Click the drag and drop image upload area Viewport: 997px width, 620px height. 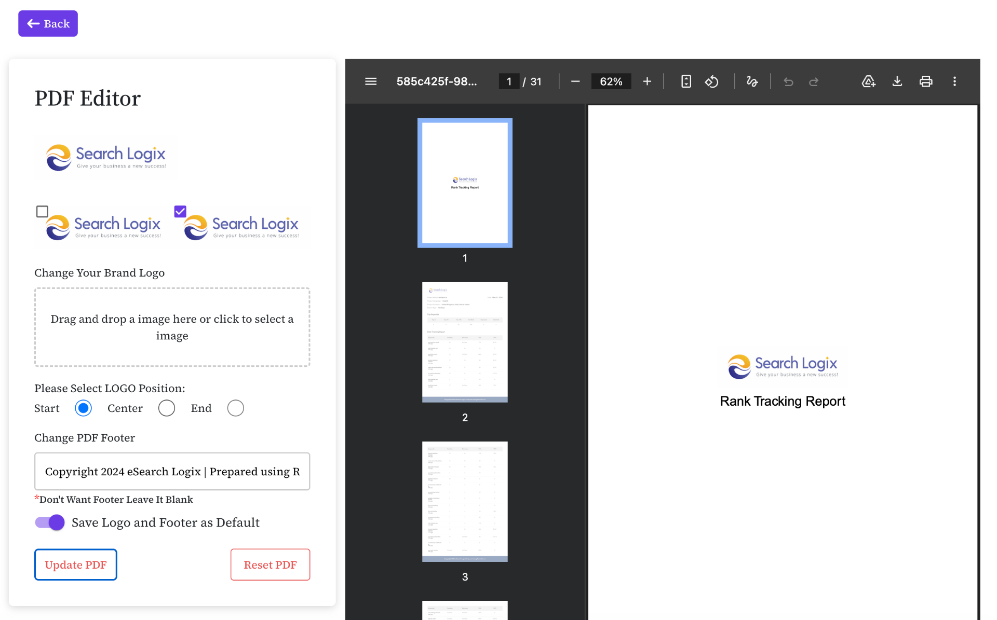click(x=172, y=327)
